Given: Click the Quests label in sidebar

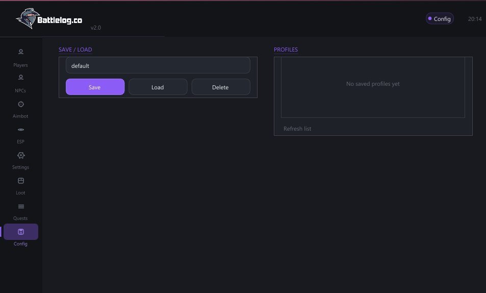Looking at the screenshot, I should 20,218.
